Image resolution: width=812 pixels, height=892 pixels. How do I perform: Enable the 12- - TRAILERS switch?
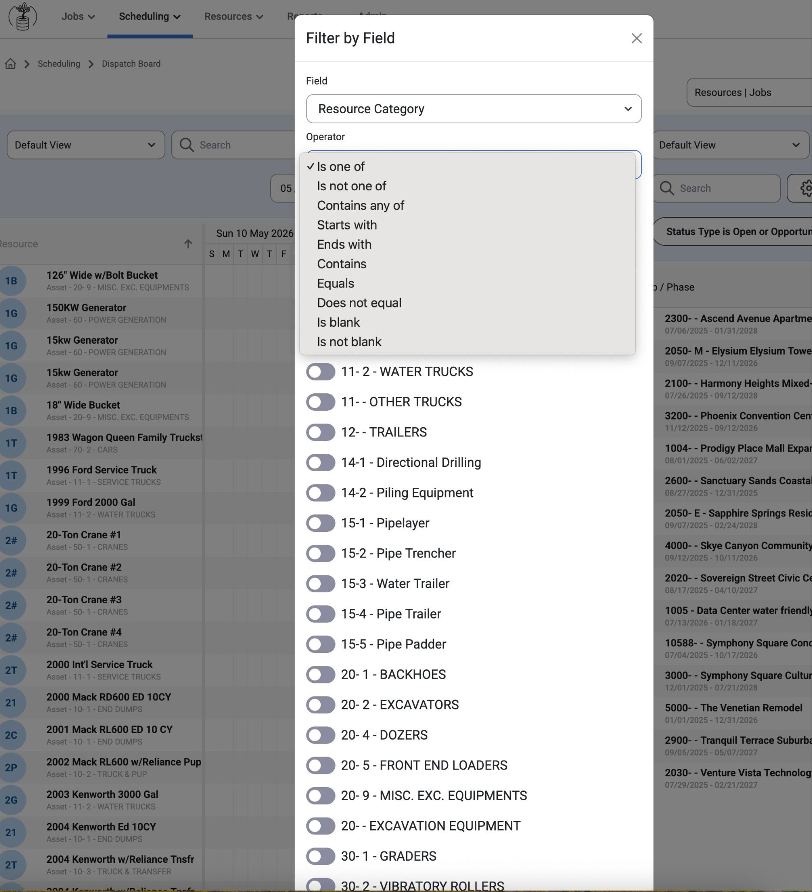[320, 432]
